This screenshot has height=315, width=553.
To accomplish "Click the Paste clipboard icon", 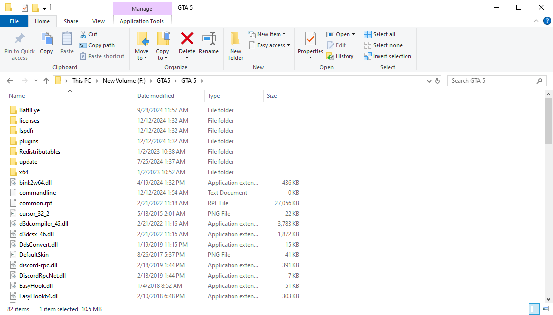I will click(x=67, y=39).
